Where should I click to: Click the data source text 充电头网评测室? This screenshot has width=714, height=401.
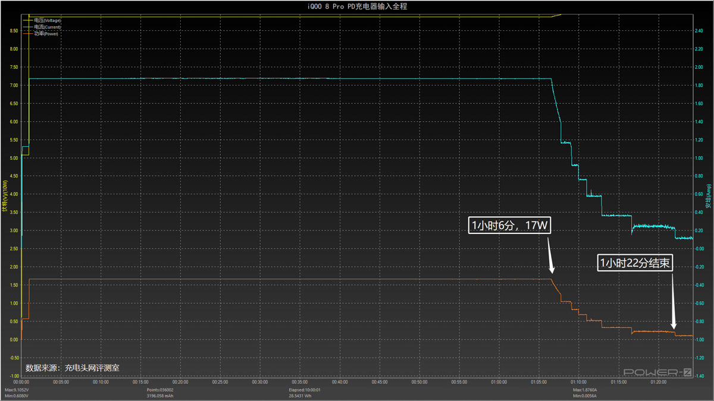(x=73, y=368)
